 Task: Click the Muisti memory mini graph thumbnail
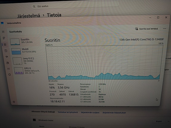[16, 51]
